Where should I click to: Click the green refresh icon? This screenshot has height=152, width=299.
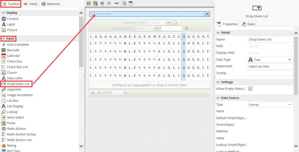click(186, 28)
